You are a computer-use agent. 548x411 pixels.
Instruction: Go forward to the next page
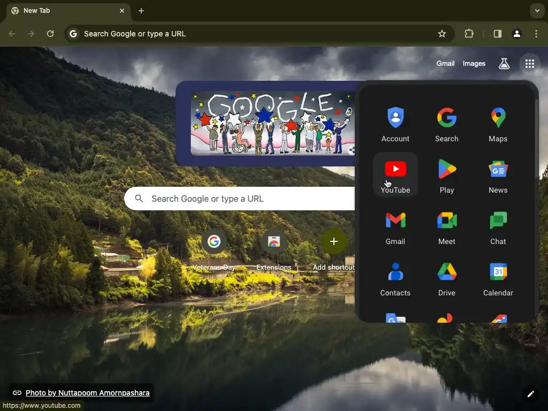(x=31, y=34)
